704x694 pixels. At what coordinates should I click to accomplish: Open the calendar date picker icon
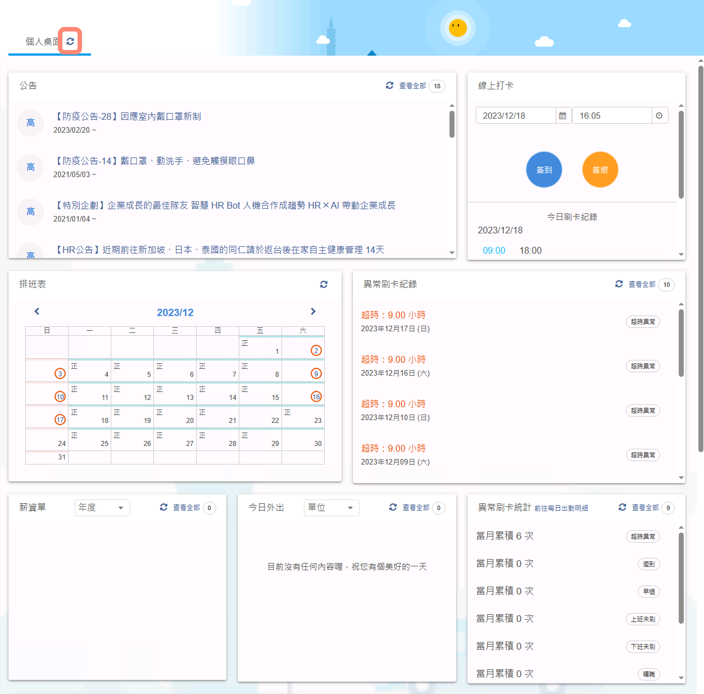pos(562,116)
